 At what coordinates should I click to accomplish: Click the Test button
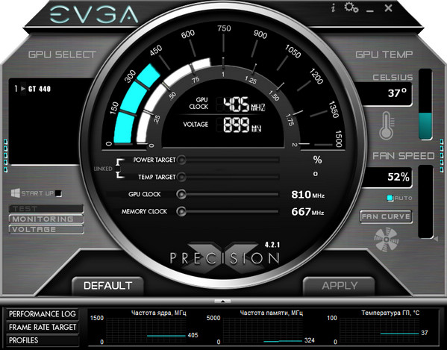point(46,209)
